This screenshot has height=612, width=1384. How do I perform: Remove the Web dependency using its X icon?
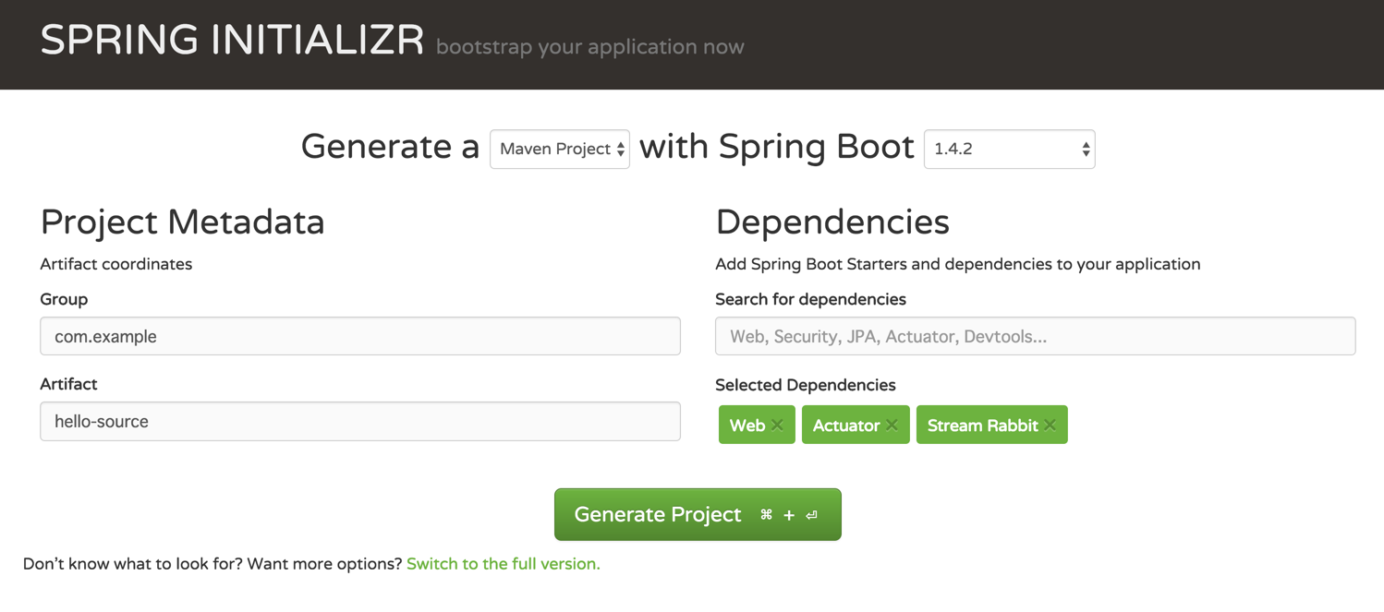point(777,426)
